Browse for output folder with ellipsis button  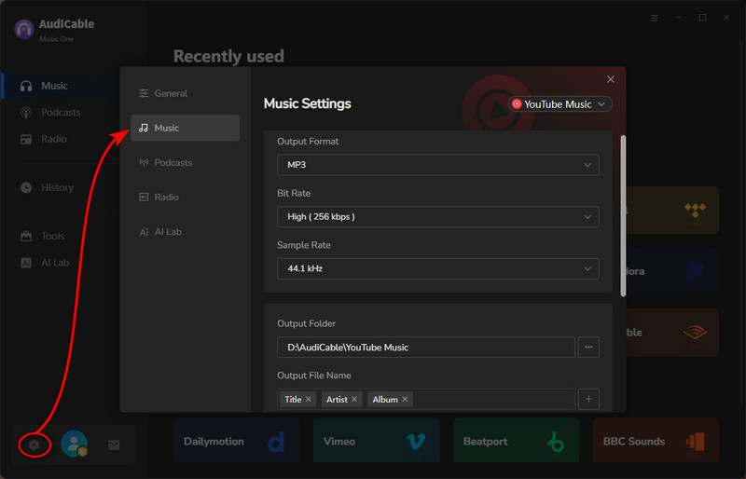588,348
